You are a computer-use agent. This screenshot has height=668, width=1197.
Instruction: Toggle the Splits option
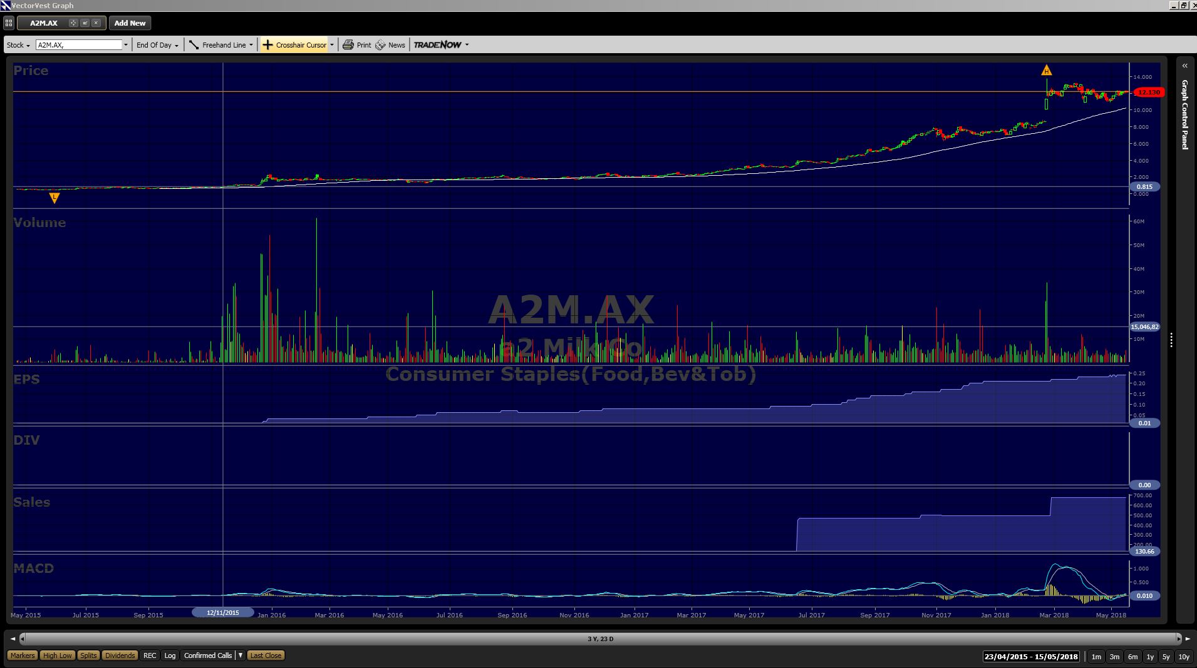click(x=88, y=655)
